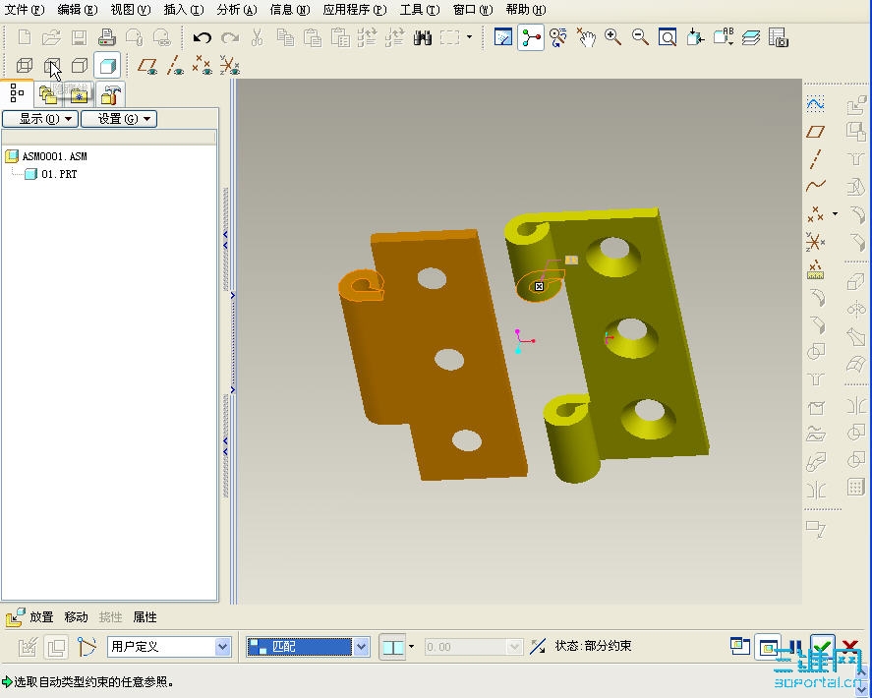The image size is (872, 698).
Task: Open the 显示(O) dropdown button
Action: pos(40,119)
